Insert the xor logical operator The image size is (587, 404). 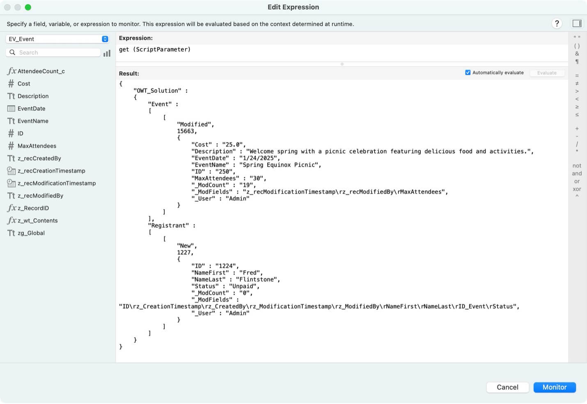coord(577,189)
